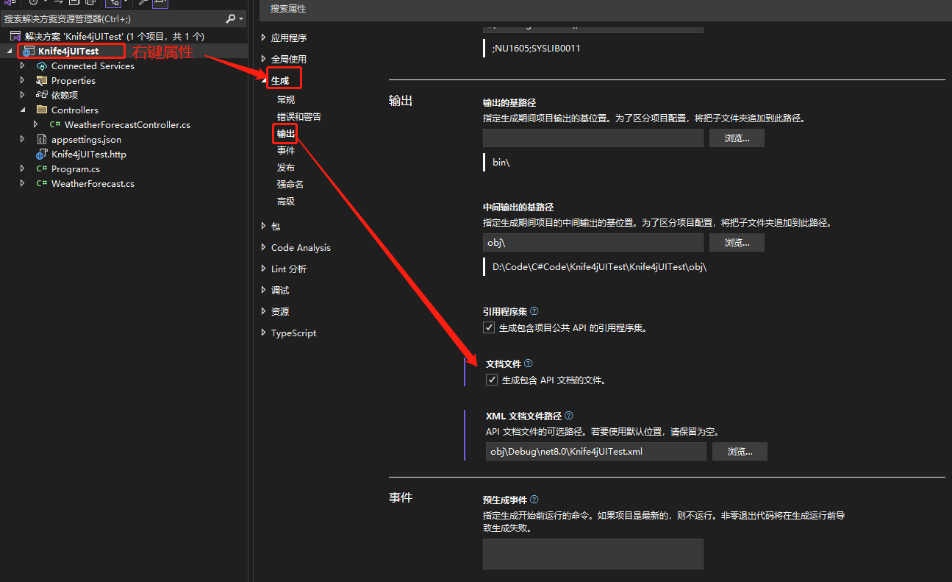The width and height of the screenshot is (952, 582).
Task: Click the Connected Services cloud icon
Action: (42, 66)
